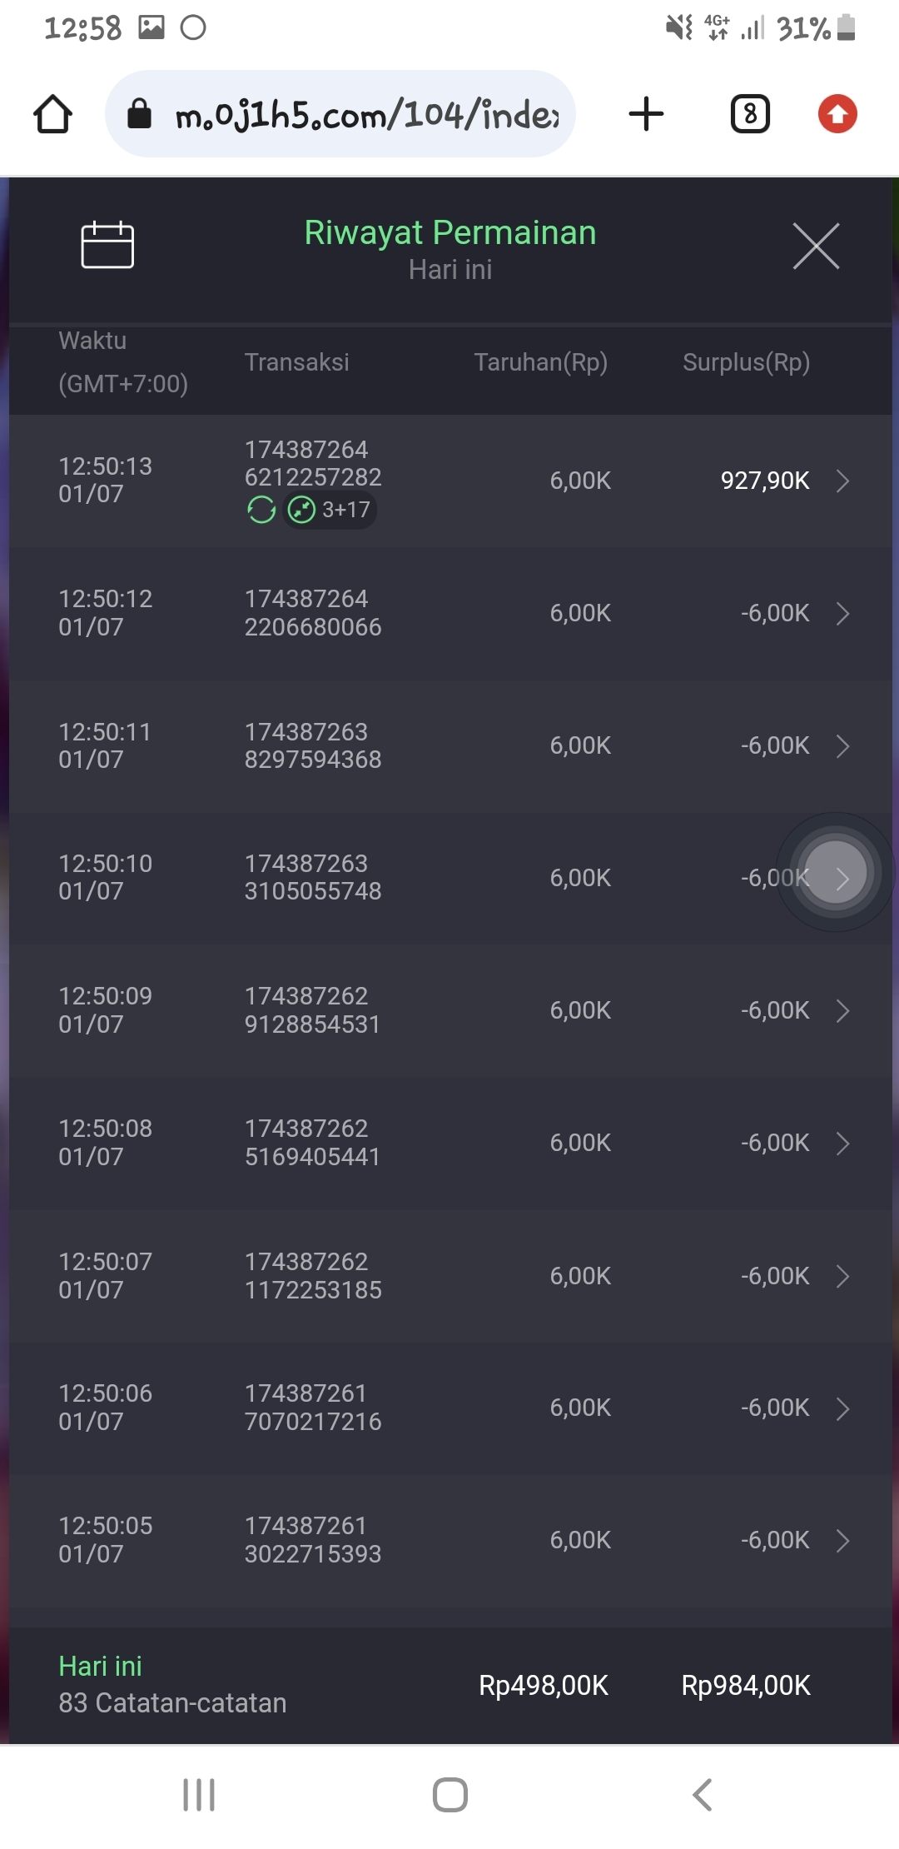
Task: Expand the 12:50:09 transaction row
Action: 842,1011
